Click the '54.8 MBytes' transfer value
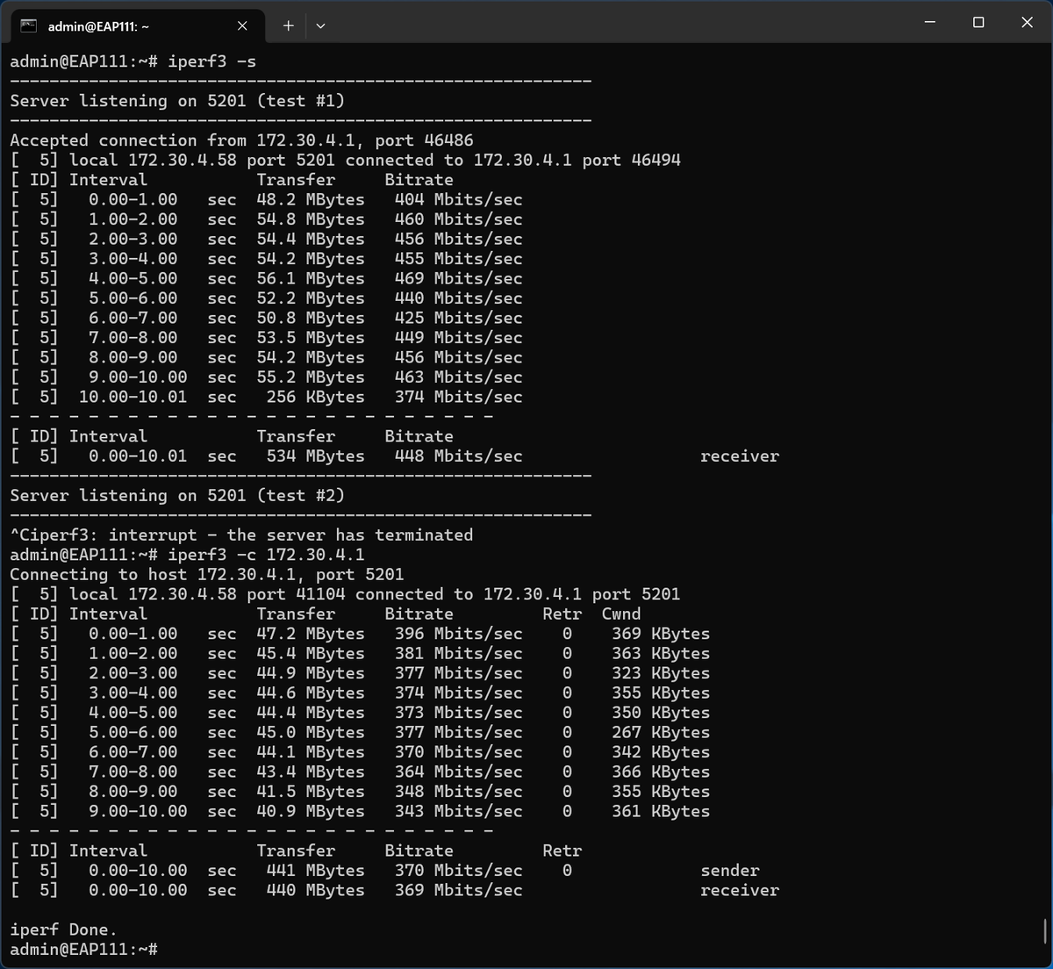 [x=311, y=219]
